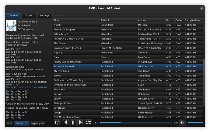The image size is (210, 132).
Task: Open the Scan tab
Action: click(29, 15)
